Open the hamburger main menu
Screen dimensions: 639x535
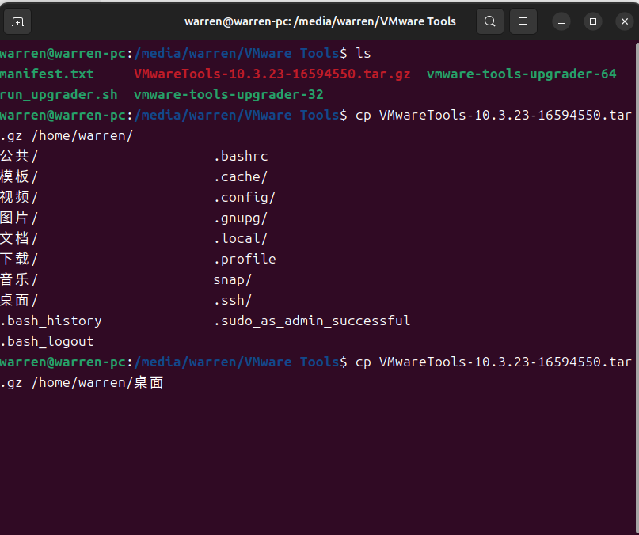(x=523, y=21)
